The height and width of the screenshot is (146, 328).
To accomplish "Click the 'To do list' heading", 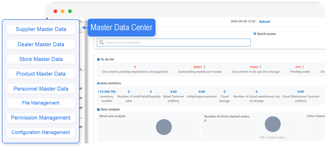I will 107,59.
